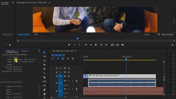Enable voice-over record on A1
This screenshot has height=99, width=176.
(x=76, y=81)
